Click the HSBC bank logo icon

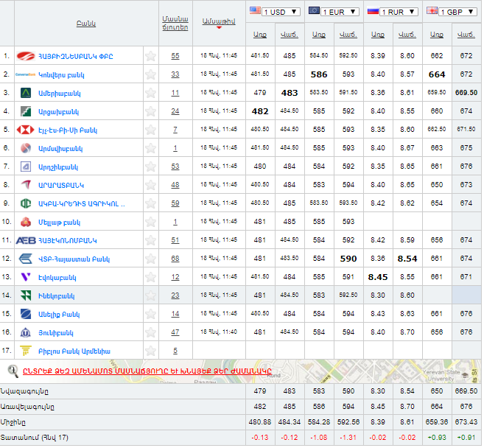tap(26, 130)
